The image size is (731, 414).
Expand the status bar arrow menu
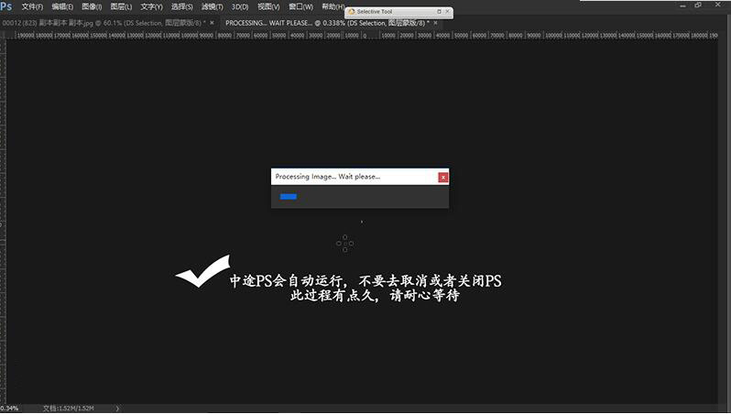[x=117, y=409]
